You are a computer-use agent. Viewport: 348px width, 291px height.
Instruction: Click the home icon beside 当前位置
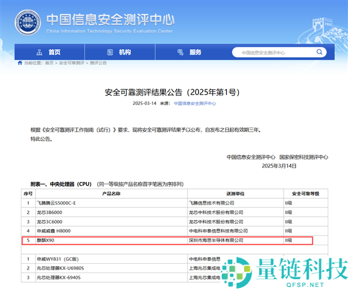point(20,63)
